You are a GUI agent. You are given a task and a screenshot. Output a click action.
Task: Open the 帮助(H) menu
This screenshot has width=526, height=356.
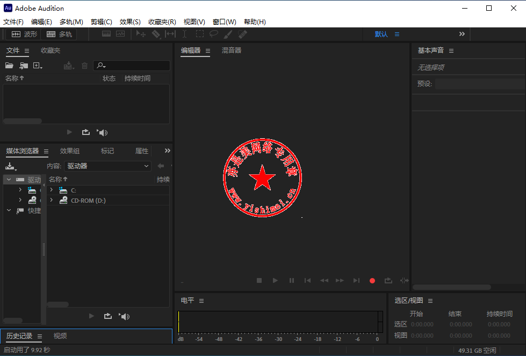coord(255,22)
